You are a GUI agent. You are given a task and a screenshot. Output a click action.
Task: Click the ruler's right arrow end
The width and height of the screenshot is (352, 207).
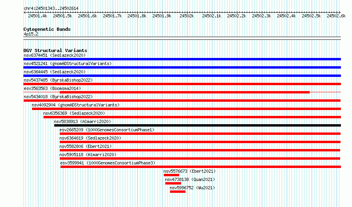(x=339, y=13)
